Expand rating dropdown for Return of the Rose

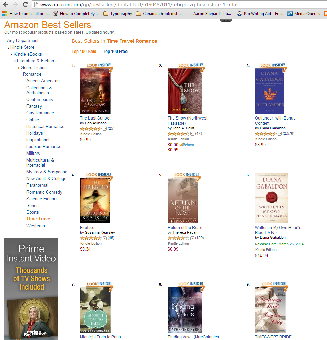pyautogui.click(x=192, y=238)
